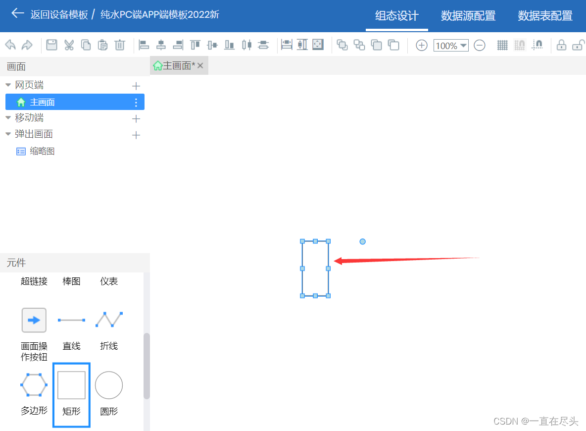Select the Cut scissors icon
Image resolution: width=586 pixels, height=431 pixels.
(x=68, y=45)
